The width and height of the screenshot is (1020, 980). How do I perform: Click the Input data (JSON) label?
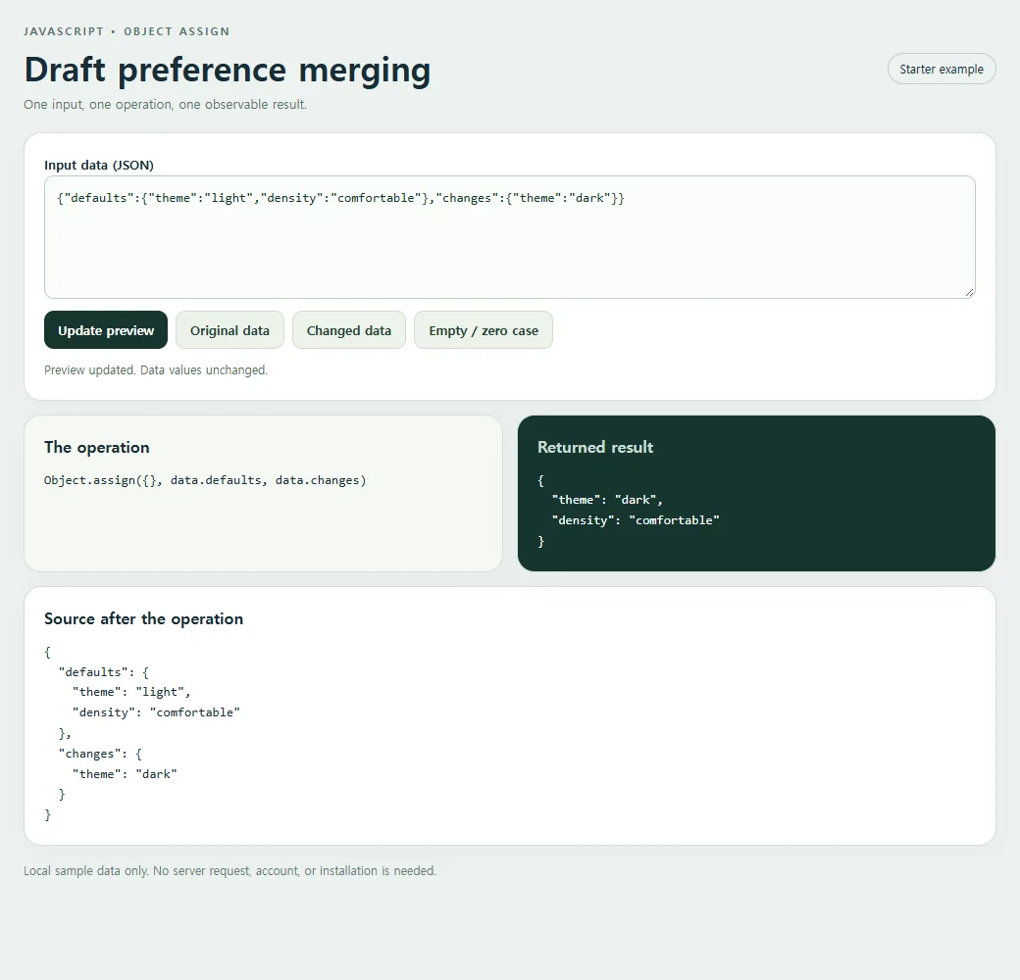click(99, 165)
